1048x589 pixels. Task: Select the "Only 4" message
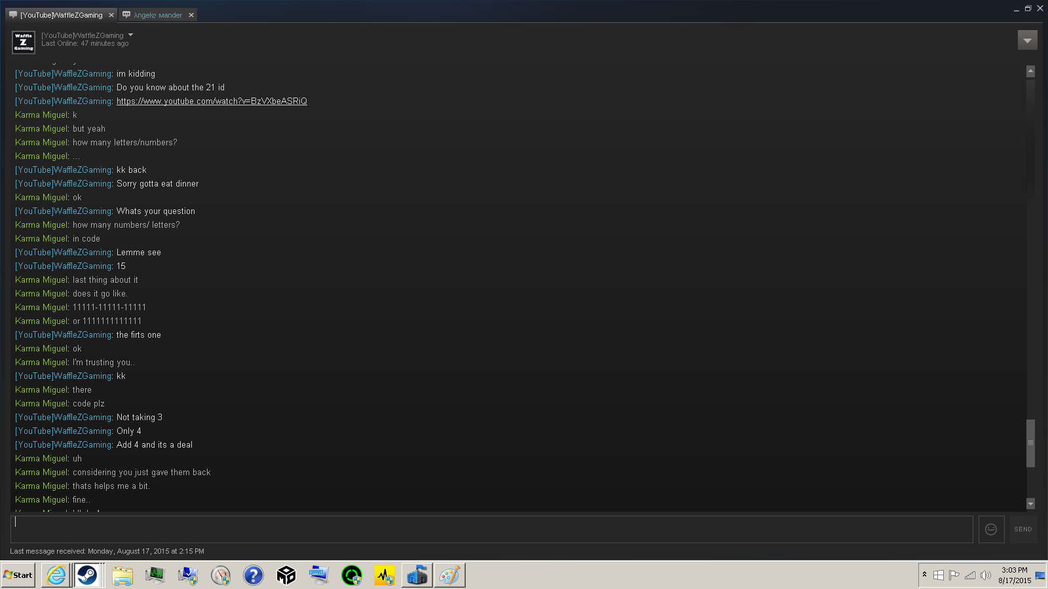click(x=129, y=431)
